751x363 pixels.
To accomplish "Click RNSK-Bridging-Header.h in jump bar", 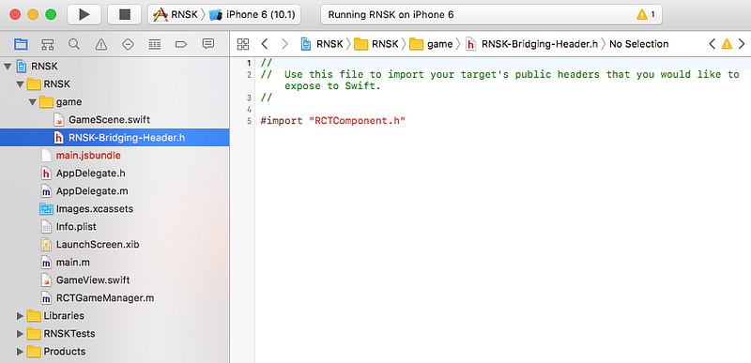I will pos(531,44).
